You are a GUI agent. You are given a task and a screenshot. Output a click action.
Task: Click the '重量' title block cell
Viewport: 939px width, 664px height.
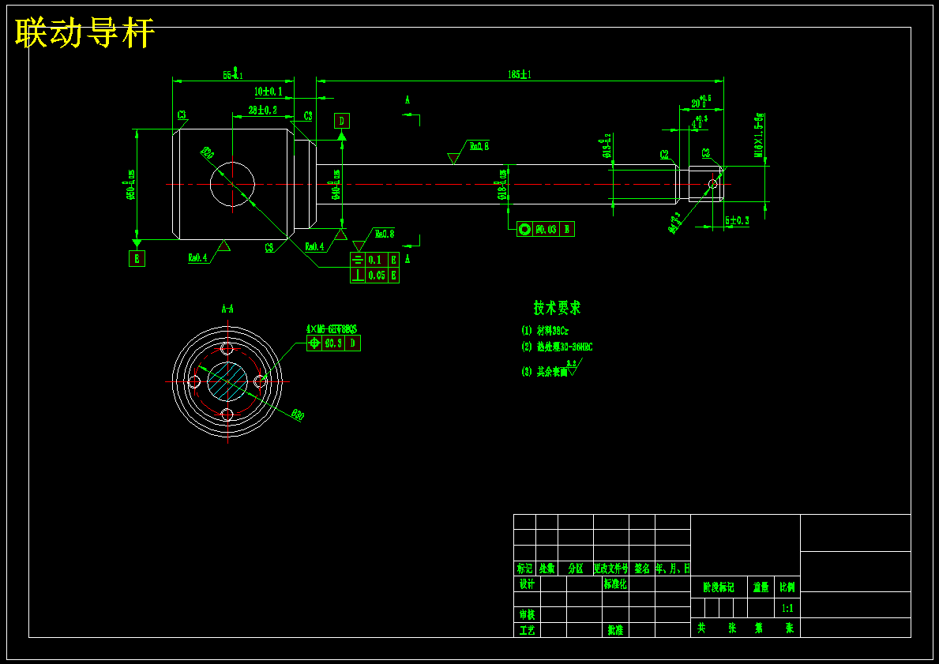click(761, 588)
